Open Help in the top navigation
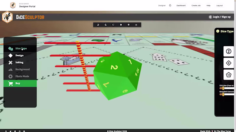The height and width of the screenshot is (132, 236). (x=209, y=5)
